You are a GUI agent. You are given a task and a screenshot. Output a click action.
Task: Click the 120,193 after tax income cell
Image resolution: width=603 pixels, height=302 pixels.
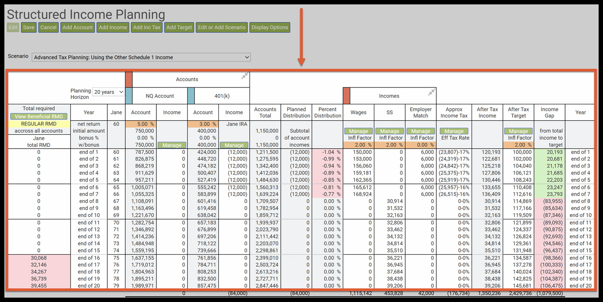pos(487,152)
